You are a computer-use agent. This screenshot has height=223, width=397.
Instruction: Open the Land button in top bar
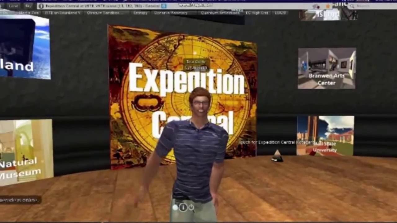click(13, 6)
